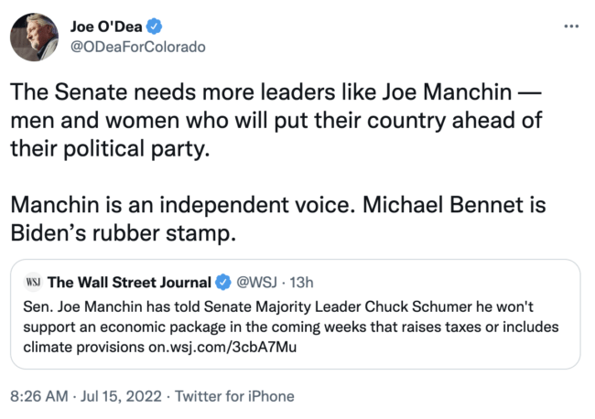Open the tweet's more options ellipsis menu
Image resolution: width=595 pixels, height=419 pixels.
coord(571,25)
